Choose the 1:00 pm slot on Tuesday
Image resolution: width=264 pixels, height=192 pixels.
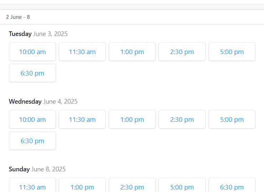(x=132, y=52)
